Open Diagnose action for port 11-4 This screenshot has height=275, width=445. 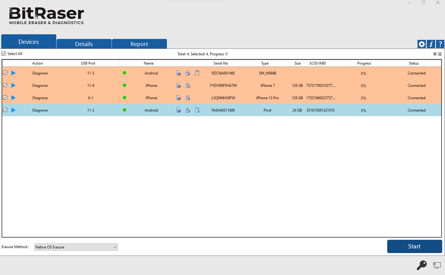(40, 86)
